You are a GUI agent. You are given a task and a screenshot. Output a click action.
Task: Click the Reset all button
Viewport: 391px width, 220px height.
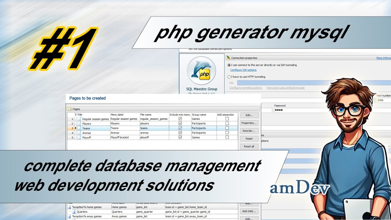tap(249, 146)
